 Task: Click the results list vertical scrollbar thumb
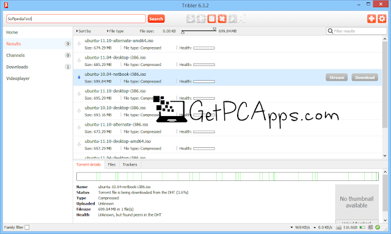[384, 85]
